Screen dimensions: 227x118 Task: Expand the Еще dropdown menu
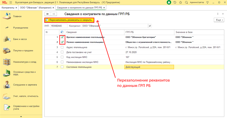point(219,20)
